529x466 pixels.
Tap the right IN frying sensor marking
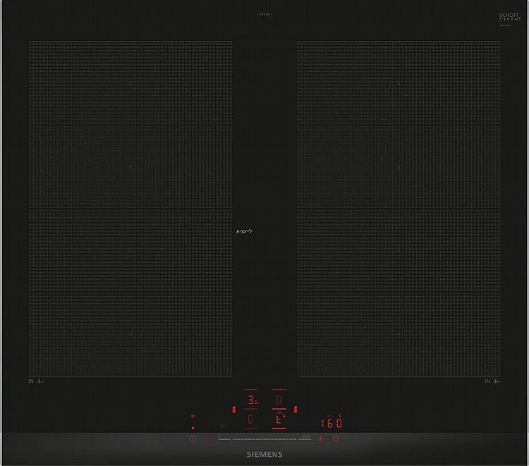[x=492, y=381]
